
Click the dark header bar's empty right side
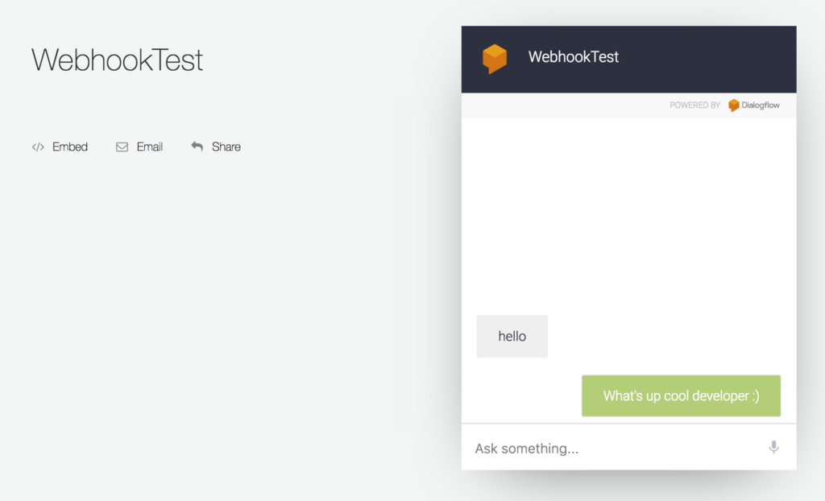click(725, 59)
